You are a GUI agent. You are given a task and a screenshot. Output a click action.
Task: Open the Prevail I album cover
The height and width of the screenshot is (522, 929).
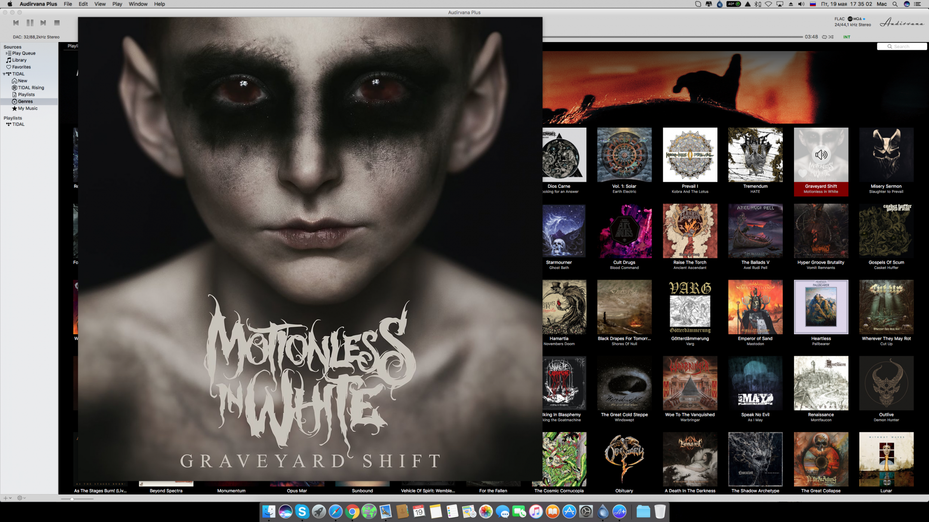[x=690, y=155]
